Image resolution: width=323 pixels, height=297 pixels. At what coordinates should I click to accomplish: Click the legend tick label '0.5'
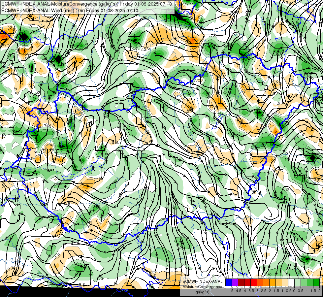pyautogui.click(x=301, y=291)
